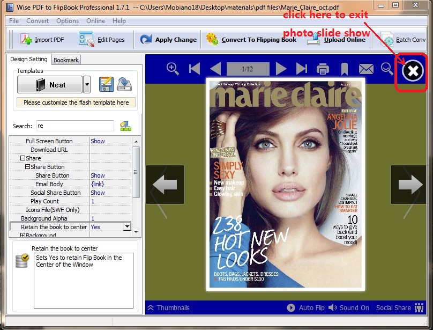Collapse the Share tree node
This screenshot has width=433, height=330.
coord(23,158)
